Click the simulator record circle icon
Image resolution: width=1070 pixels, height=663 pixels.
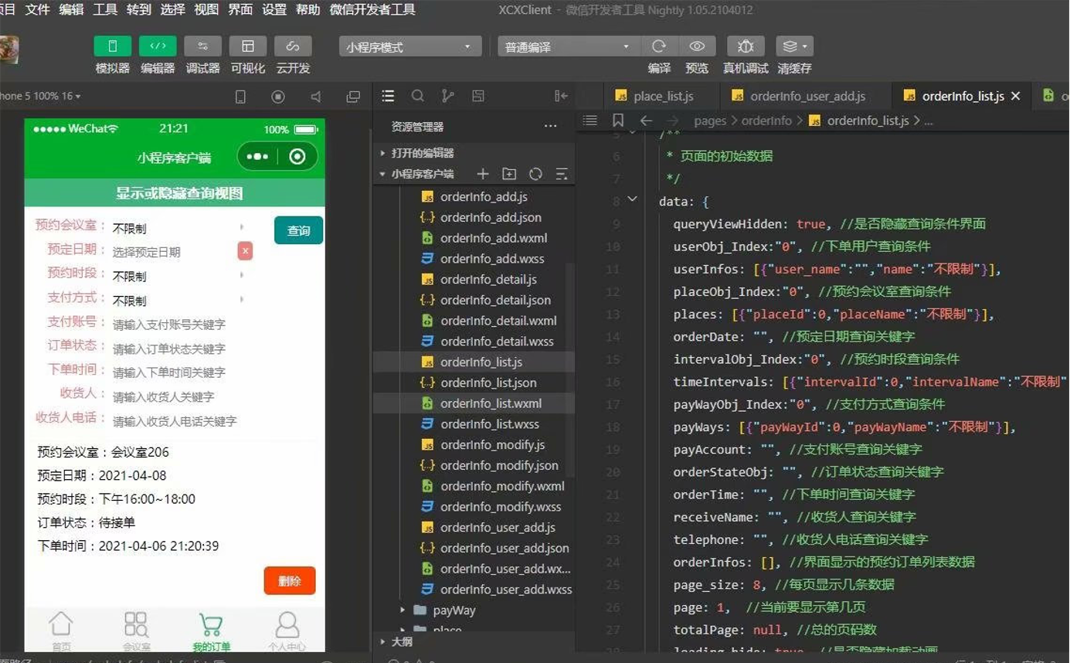tap(278, 97)
